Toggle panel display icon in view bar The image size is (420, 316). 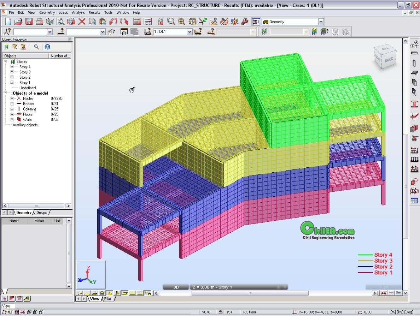coord(125,293)
